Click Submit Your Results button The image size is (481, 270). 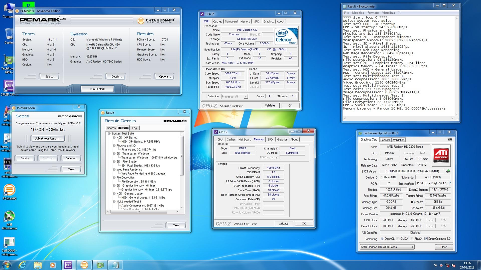coord(48,138)
